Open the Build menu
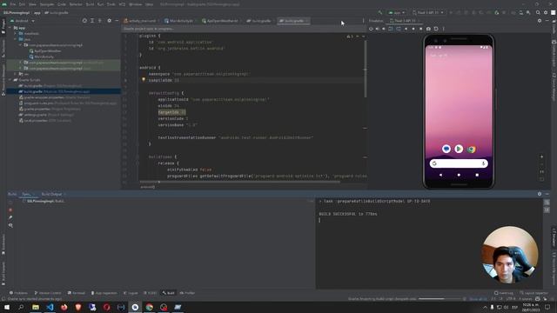The height and width of the screenshot is (313, 557). 90,4
